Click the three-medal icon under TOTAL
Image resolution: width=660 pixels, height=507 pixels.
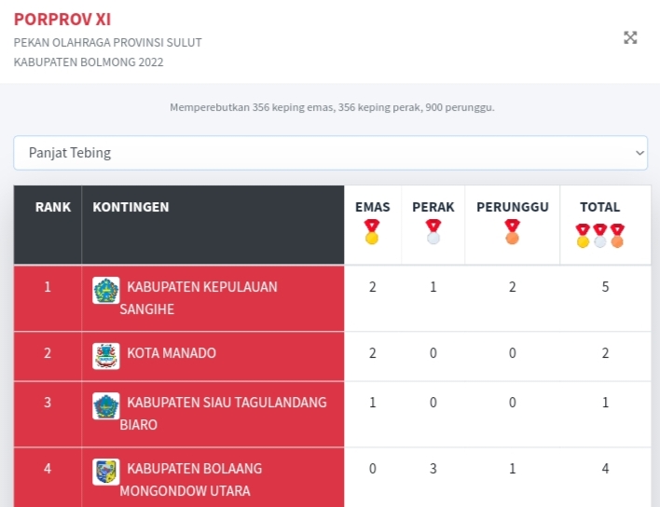tap(599, 236)
